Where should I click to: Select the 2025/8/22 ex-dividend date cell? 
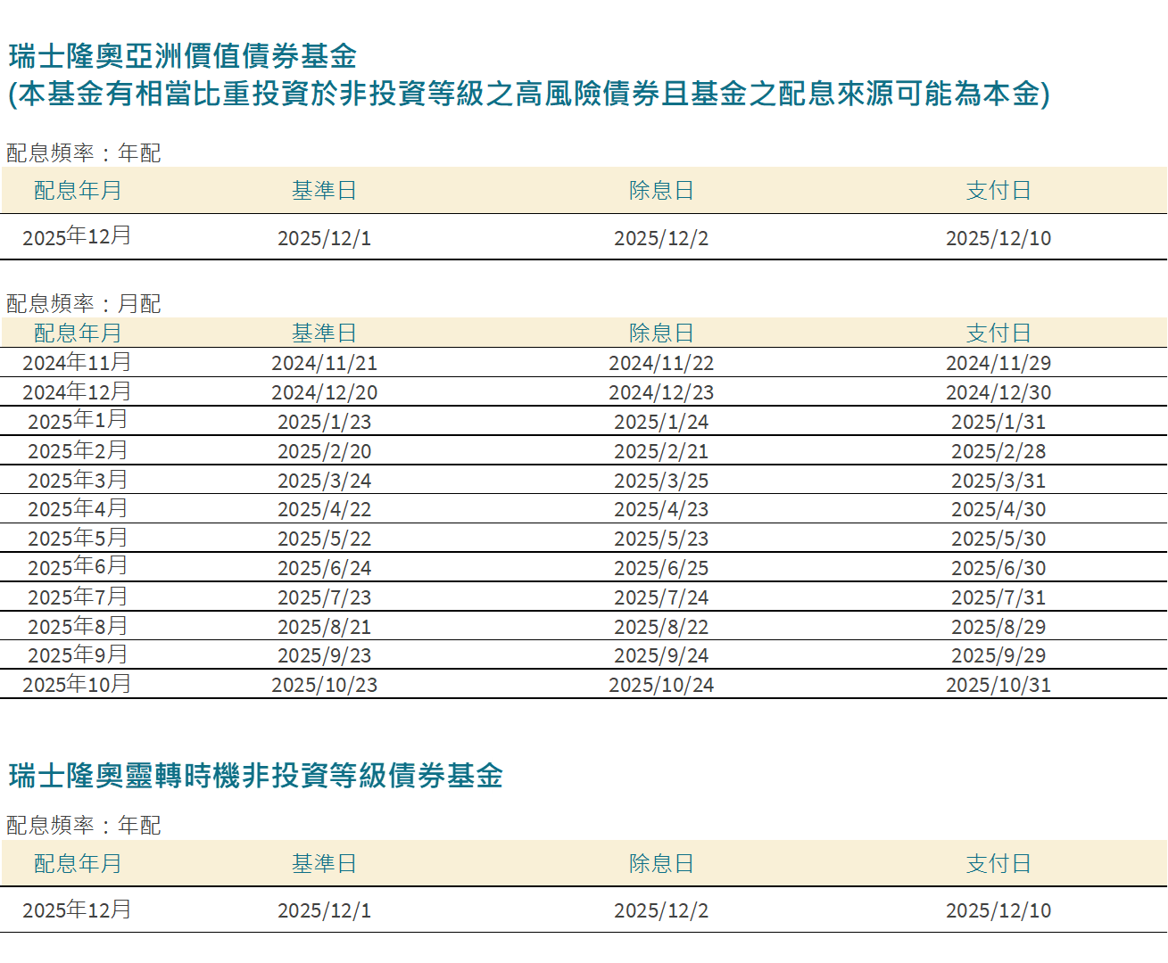(x=661, y=627)
